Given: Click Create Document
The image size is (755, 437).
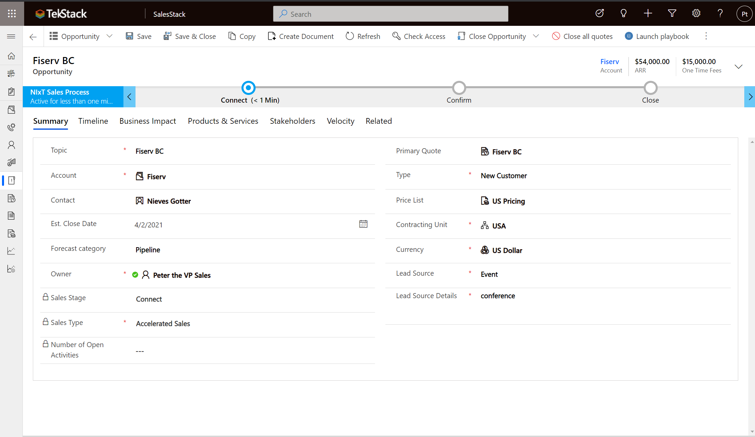Looking at the screenshot, I should pos(301,36).
